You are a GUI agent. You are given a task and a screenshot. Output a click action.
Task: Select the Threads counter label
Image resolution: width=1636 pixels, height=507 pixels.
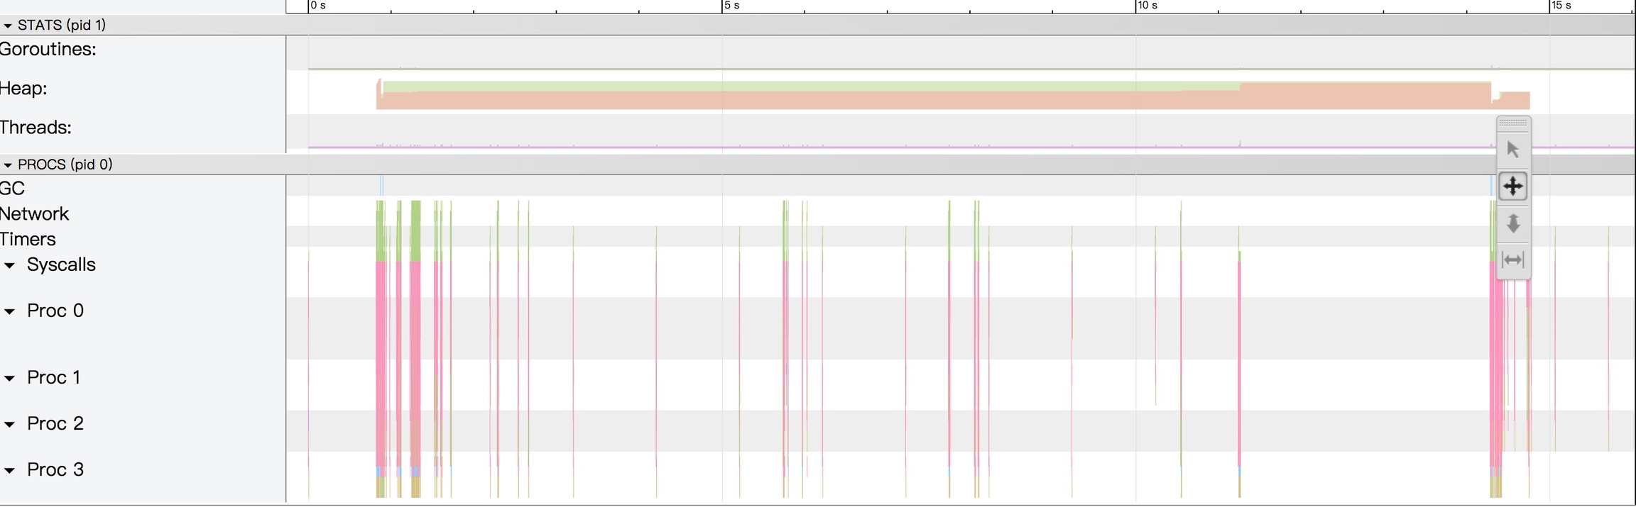point(36,128)
